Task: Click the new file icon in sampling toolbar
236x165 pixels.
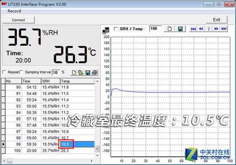Action: point(74,72)
